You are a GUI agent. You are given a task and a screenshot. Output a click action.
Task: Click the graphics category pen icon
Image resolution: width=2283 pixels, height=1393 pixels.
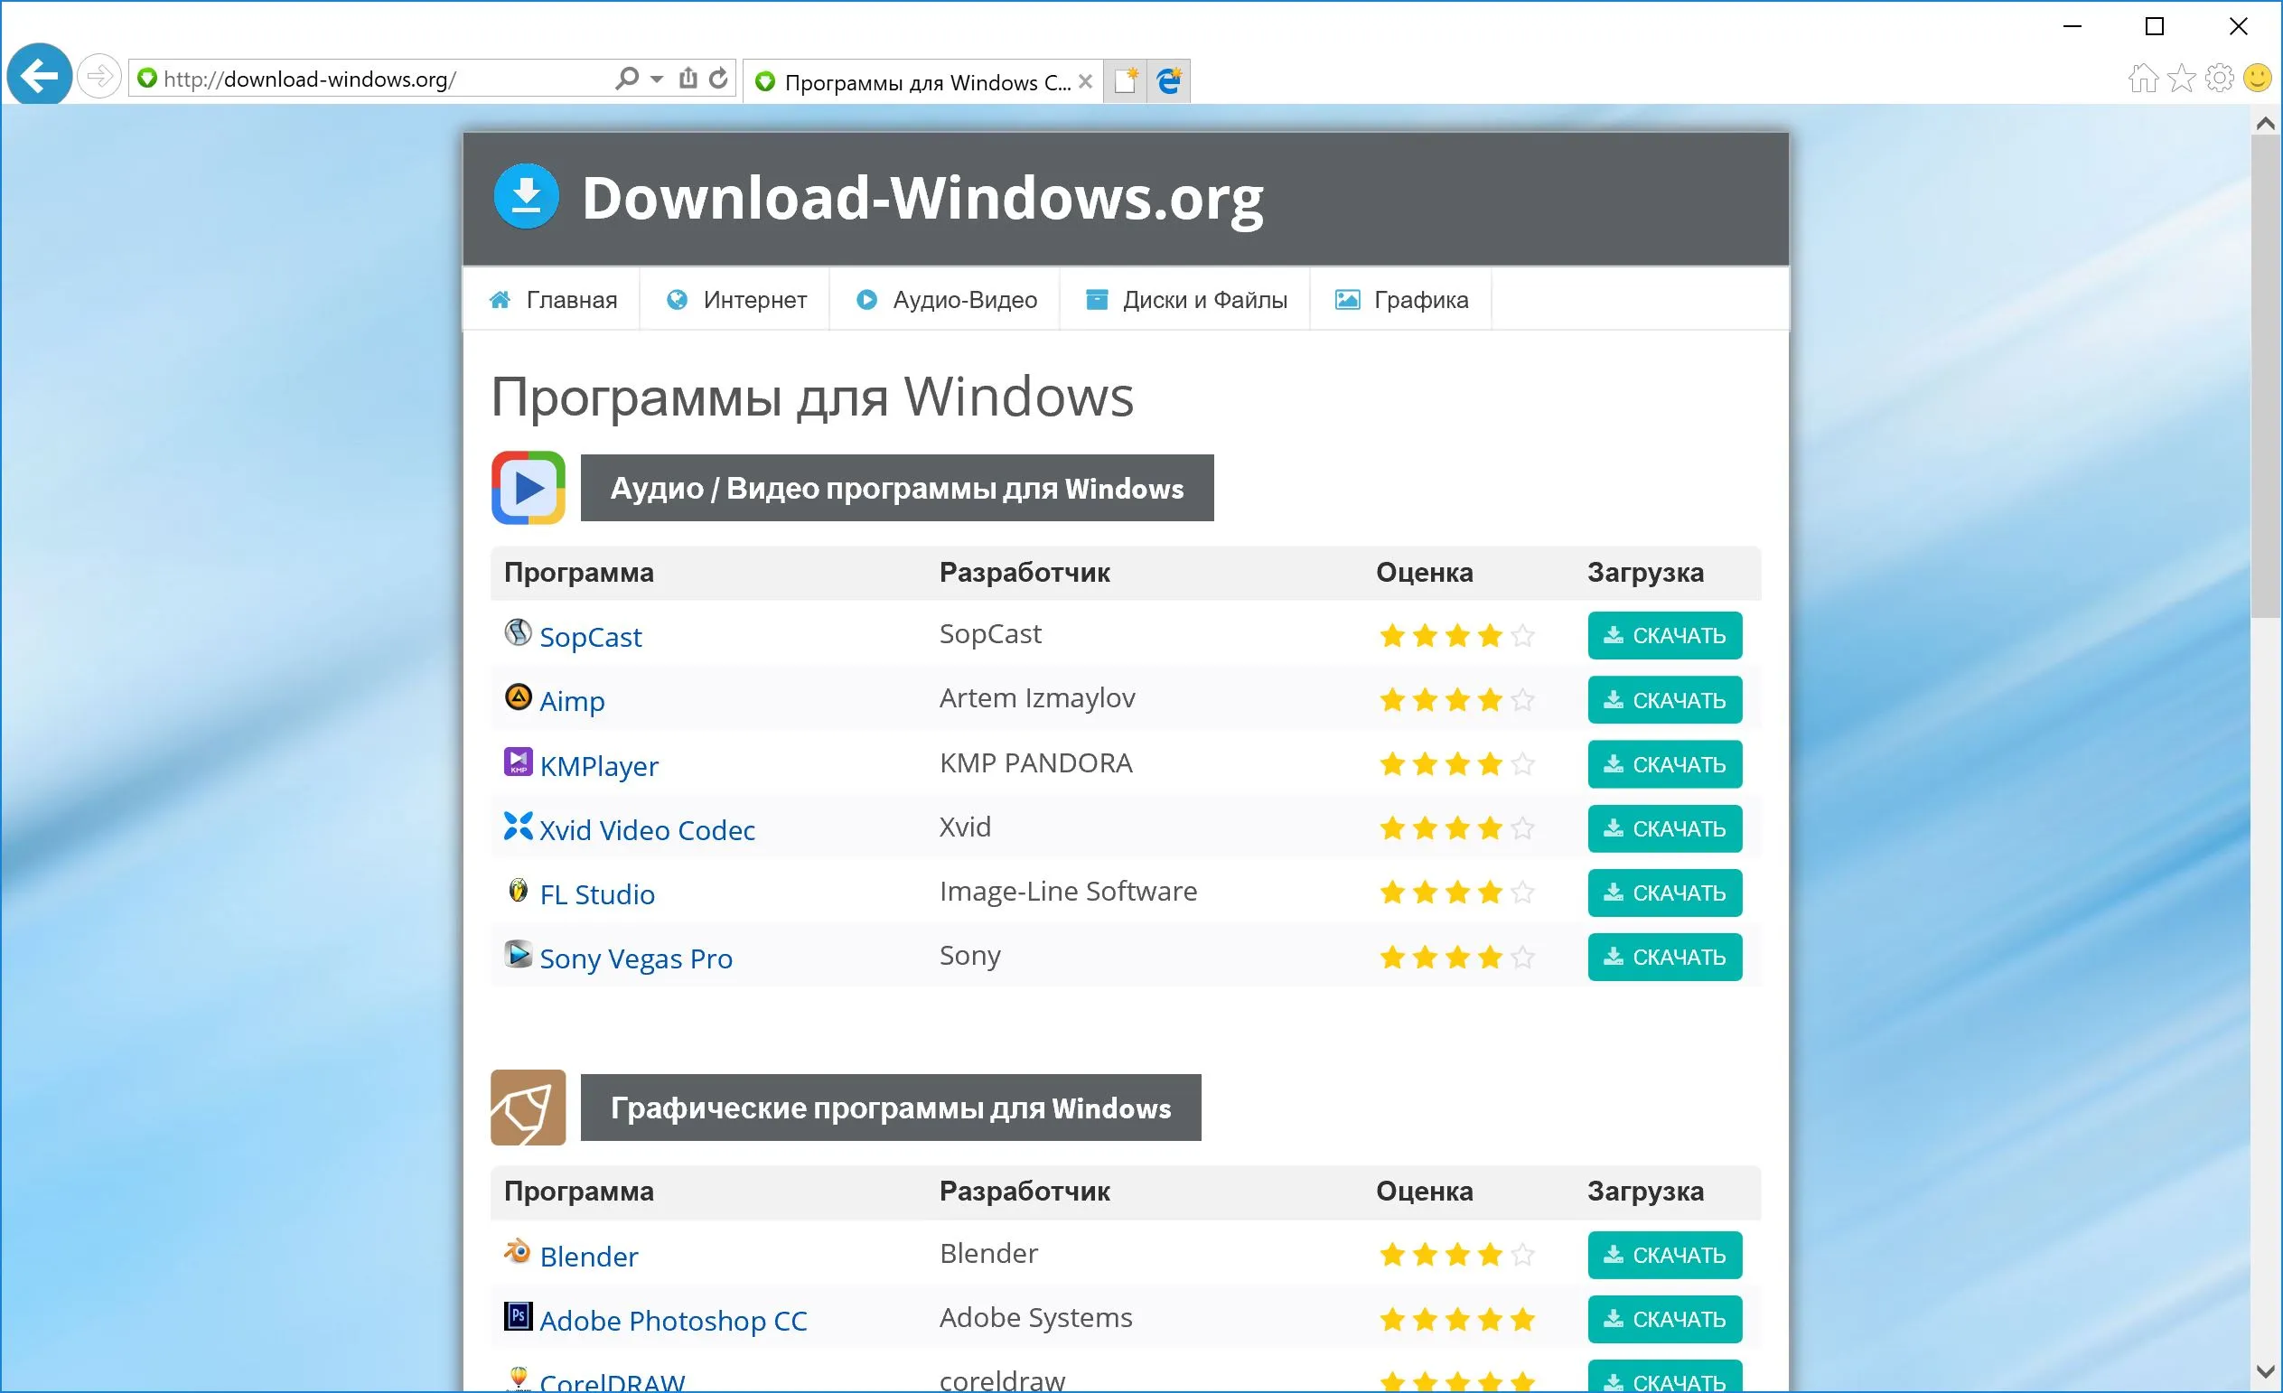[529, 1108]
